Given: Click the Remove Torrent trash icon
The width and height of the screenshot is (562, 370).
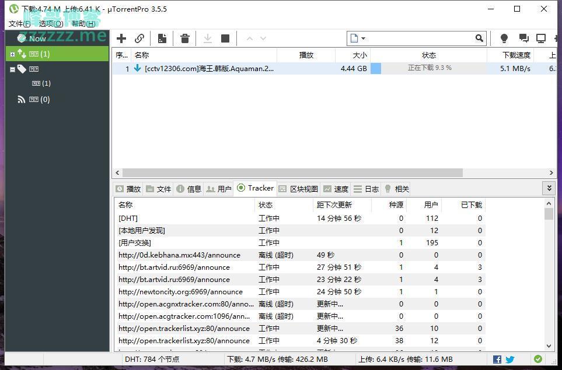Looking at the screenshot, I should [x=185, y=38].
